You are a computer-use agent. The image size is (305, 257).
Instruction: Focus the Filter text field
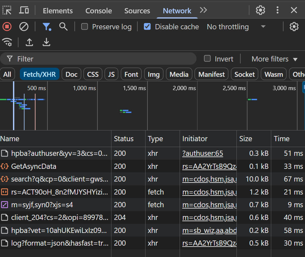98,59
